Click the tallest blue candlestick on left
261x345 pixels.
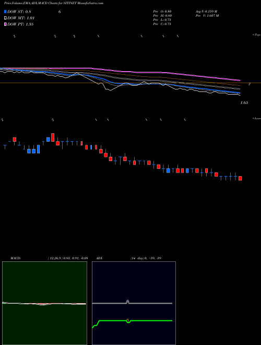(39, 149)
